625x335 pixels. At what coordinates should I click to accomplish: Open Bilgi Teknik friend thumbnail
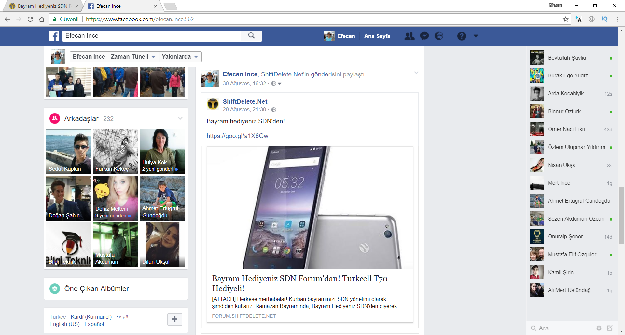click(69, 245)
